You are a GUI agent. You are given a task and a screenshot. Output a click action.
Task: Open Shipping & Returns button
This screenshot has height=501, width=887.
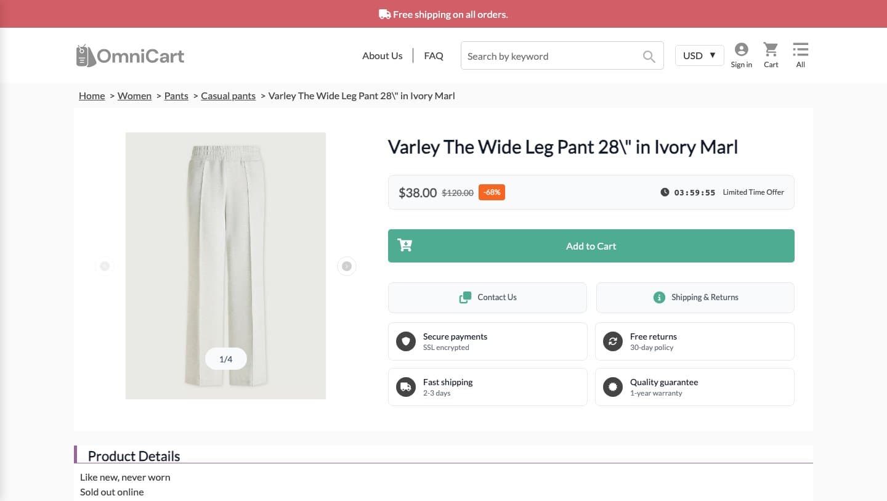pos(695,298)
